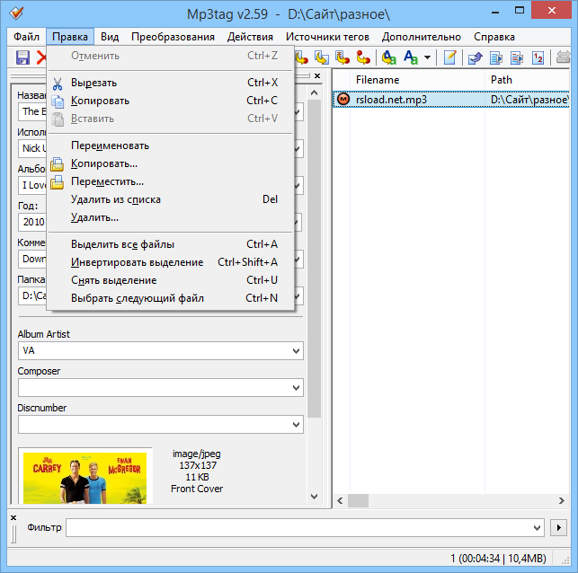The height and width of the screenshot is (573, 578).
Task: Close the Фильтр bar with its X
Action: coord(13,517)
